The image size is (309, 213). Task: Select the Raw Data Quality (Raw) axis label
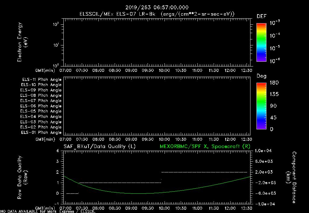click(x=22, y=177)
